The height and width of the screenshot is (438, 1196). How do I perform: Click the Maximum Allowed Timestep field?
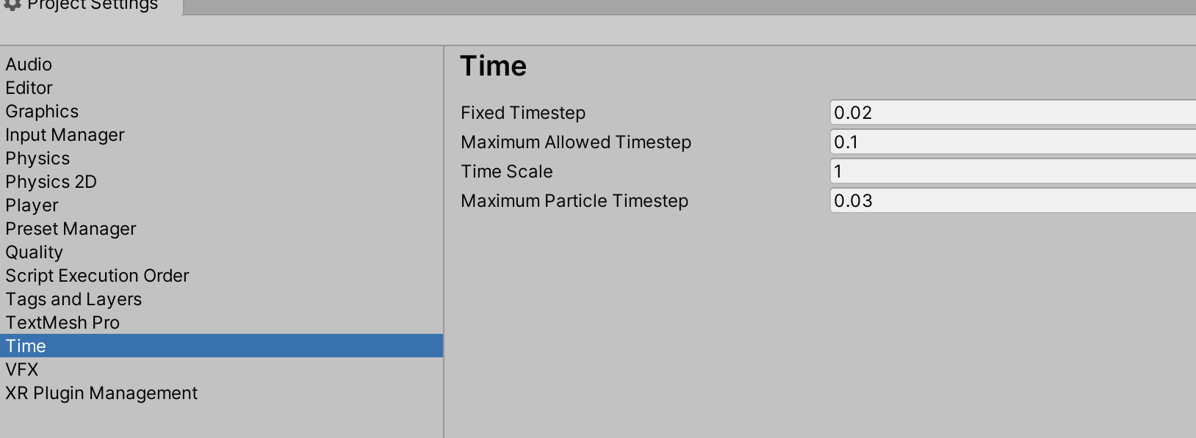pos(992,142)
